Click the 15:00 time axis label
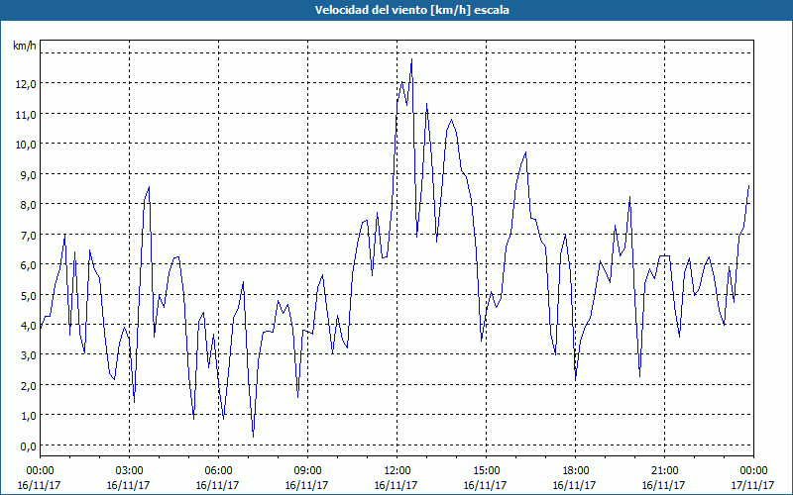Image resolution: width=793 pixels, height=495 pixels. click(486, 471)
